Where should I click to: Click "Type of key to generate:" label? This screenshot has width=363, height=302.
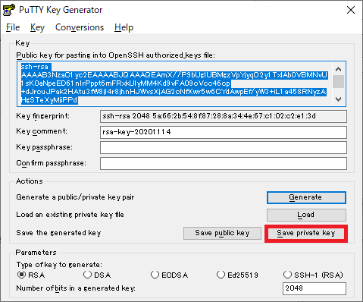(x=59, y=265)
